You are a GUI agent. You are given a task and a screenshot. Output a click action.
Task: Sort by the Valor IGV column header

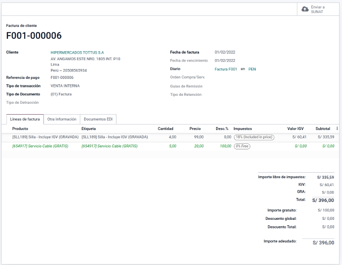tap(296, 129)
